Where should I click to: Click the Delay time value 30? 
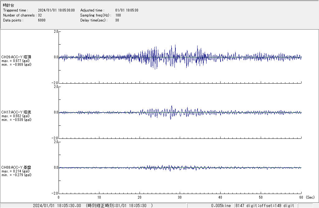[x=117, y=20]
